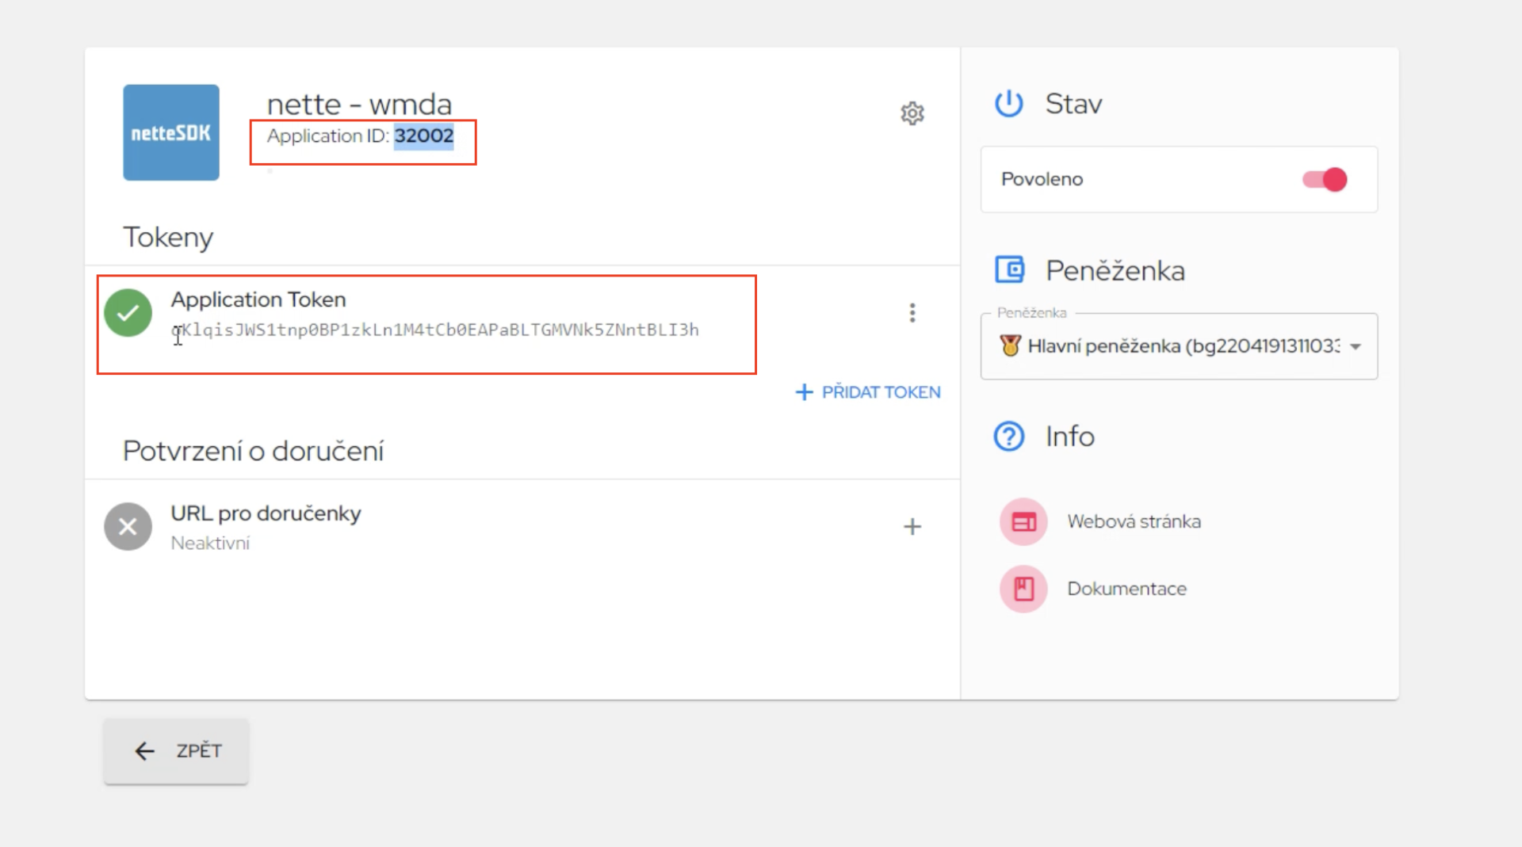Open application settings gear icon
The image size is (1522, 847).
pos(912,113)
